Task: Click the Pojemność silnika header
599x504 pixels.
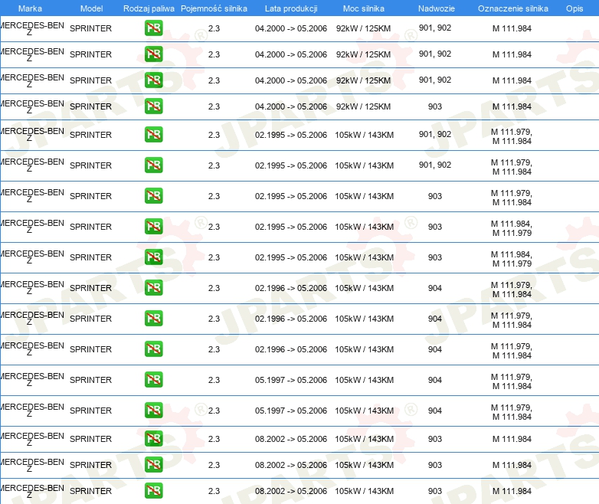Action: click(214, 8)
